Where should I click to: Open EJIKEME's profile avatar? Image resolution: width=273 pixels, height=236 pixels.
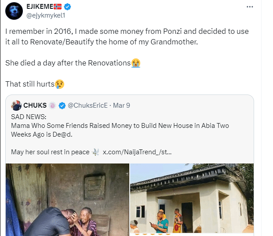click(14, 10)
